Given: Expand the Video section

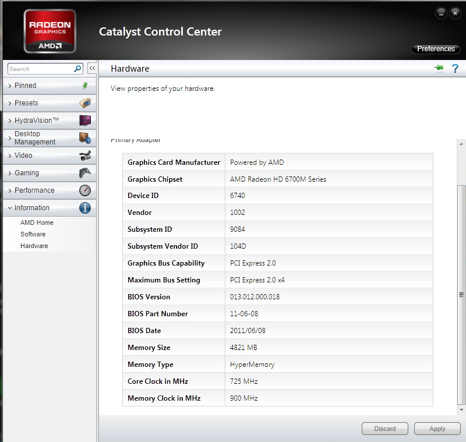Looking at the screenshot, I should pos(50,155).
